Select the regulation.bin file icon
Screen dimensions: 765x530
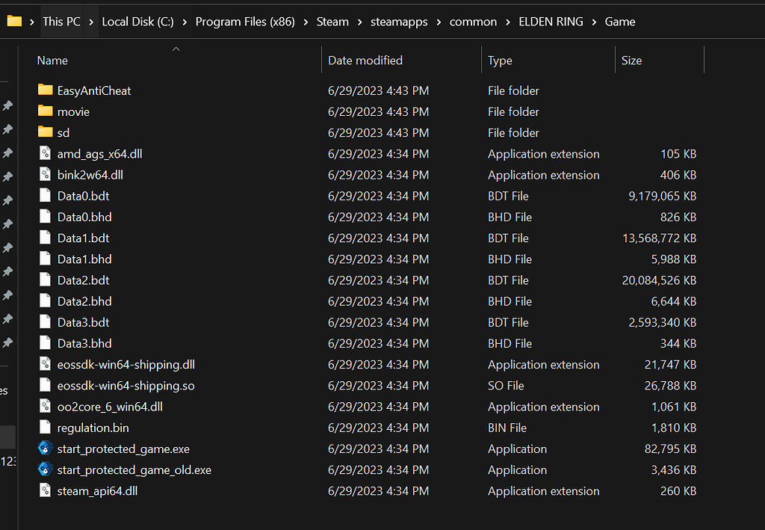coord(45,427)
